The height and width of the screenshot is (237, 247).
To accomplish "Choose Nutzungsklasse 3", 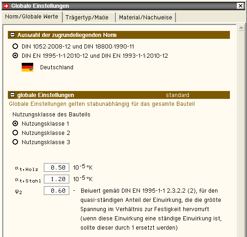I will click(x=15, y=142).
